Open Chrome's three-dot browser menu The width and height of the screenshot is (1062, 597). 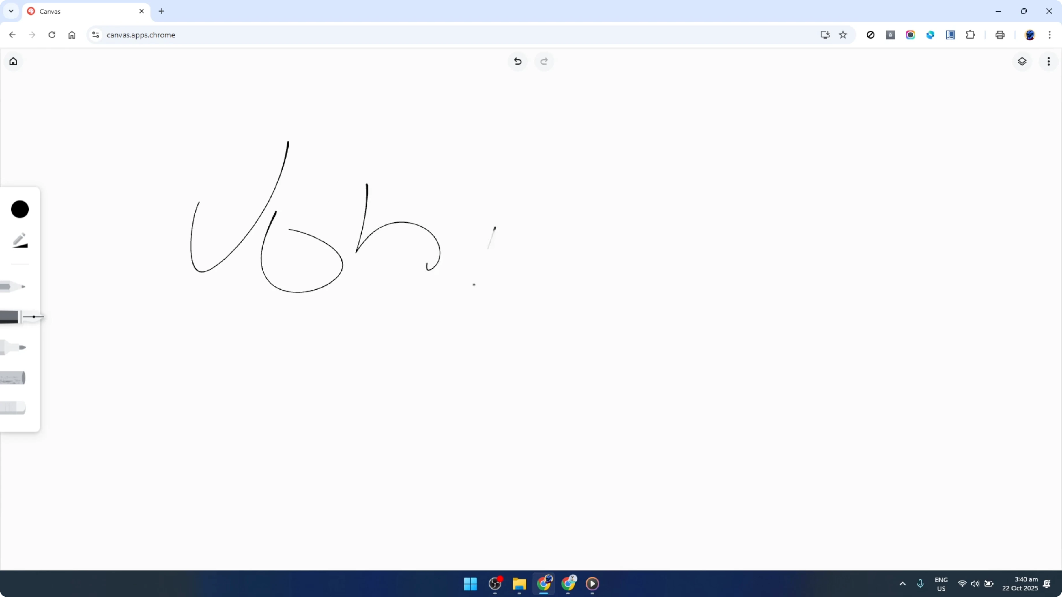[1051, 35]
